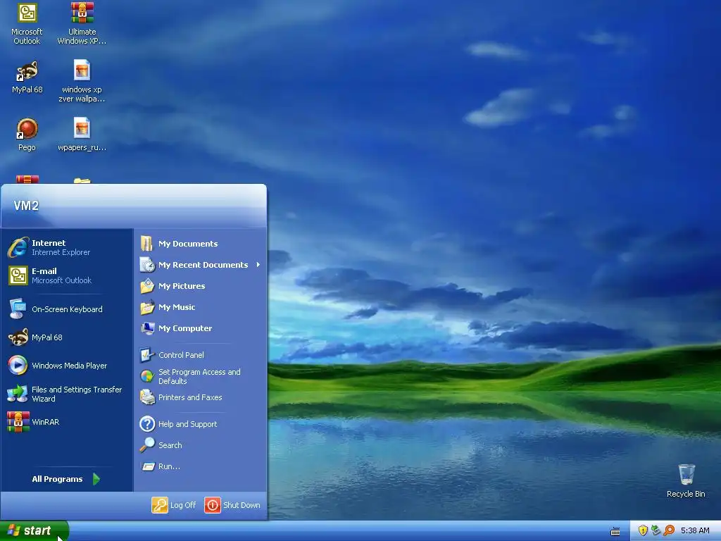Image resolution: width=721 pixels, height=541 pixels.
Task: Open Printers and Faxes
Action: pos(200,397)
